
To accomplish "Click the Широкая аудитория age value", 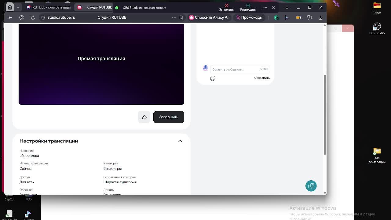I will 120,182.
